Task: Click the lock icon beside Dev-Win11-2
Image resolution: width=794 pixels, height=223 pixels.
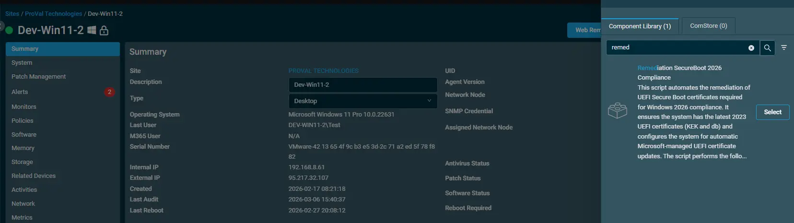Action: coord(104,31)
